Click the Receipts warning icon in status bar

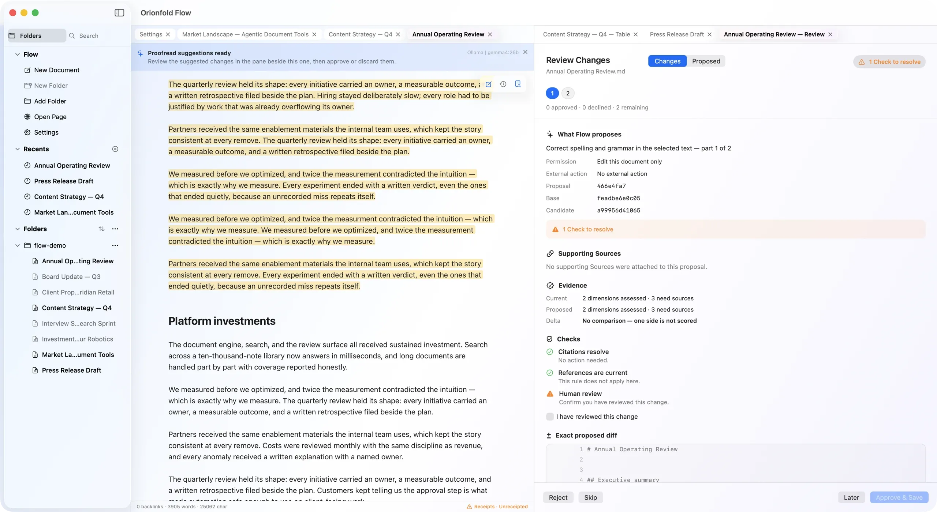point(469,507)
